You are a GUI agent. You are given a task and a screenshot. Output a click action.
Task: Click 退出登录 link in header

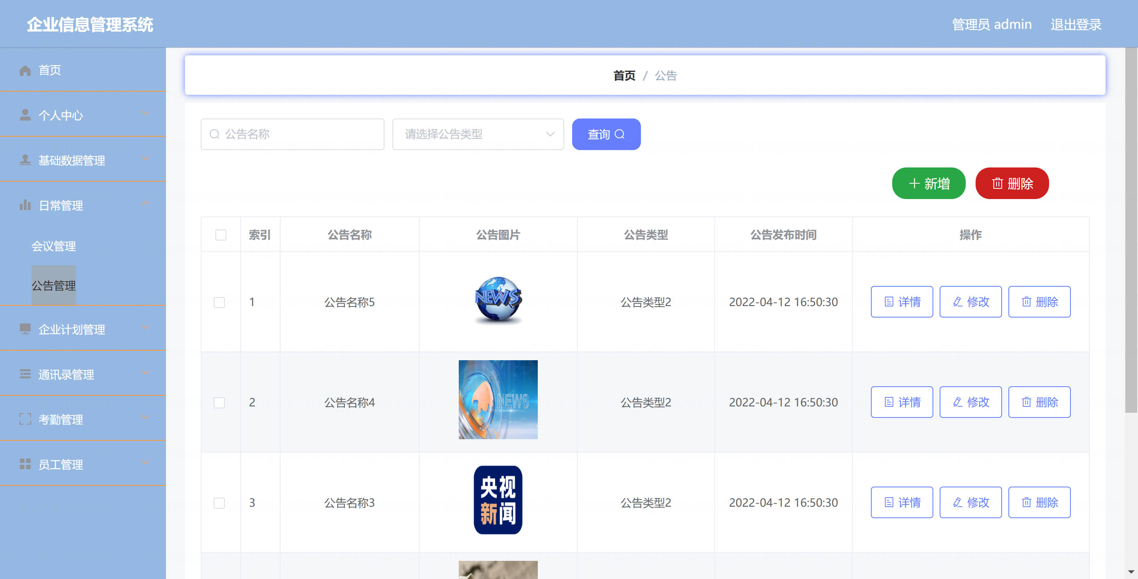point(1076,24)
